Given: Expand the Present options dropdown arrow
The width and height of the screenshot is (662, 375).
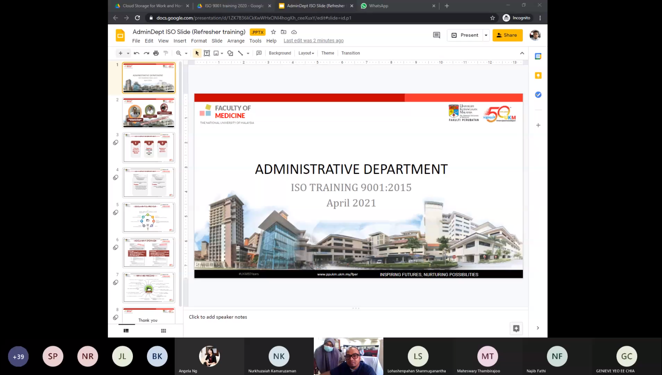Looking at the screenshot, I should 486,35.
